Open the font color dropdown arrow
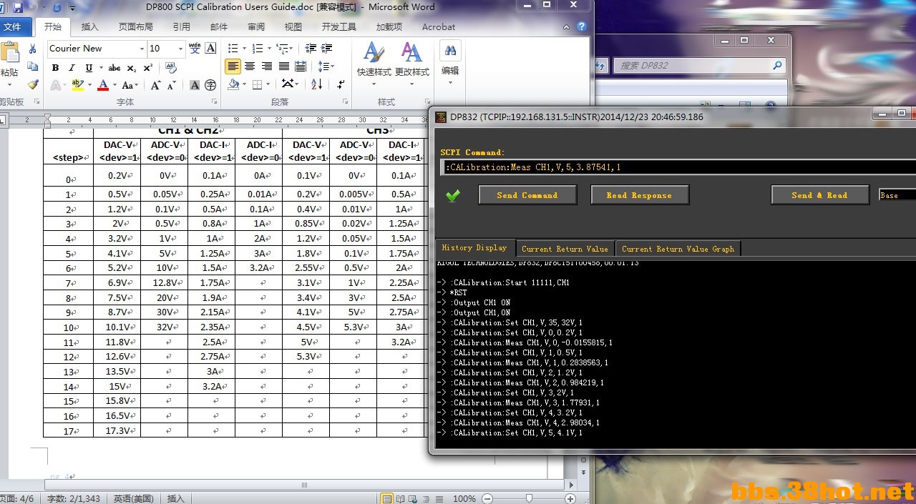 [113, 86]
